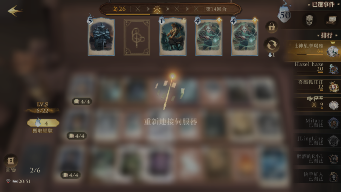341x192 pixels.
Task: Select the armored knight card costing 5
Action: click(101, 37)
